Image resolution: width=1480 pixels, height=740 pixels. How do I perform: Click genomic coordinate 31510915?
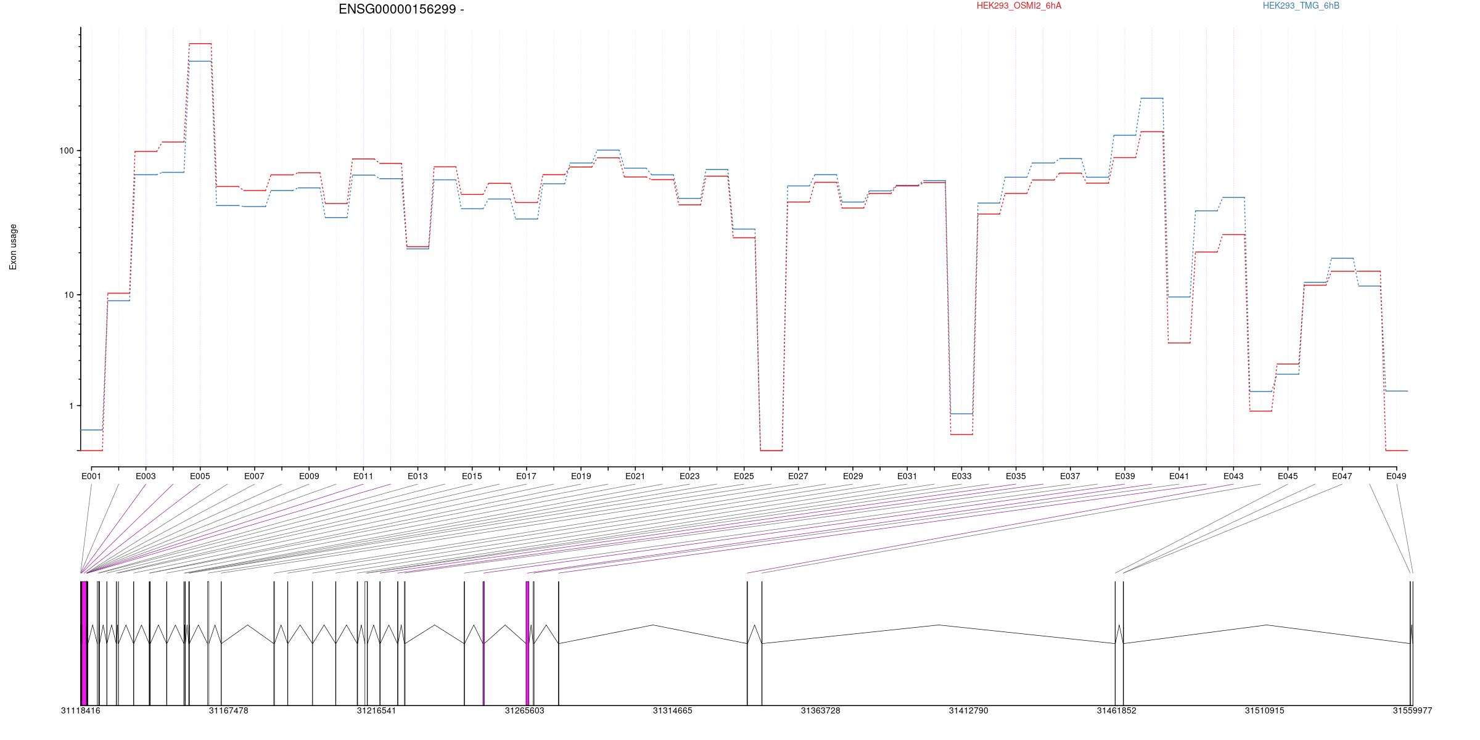click(1265, 710)
